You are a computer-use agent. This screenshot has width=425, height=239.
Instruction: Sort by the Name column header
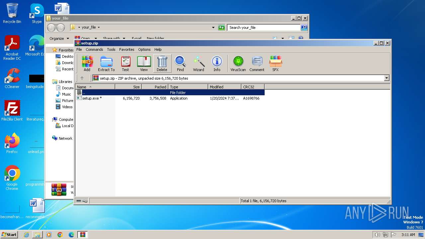click(x=95, y=87)
